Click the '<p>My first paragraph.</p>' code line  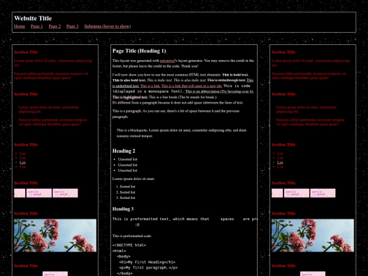coord(149,268)
